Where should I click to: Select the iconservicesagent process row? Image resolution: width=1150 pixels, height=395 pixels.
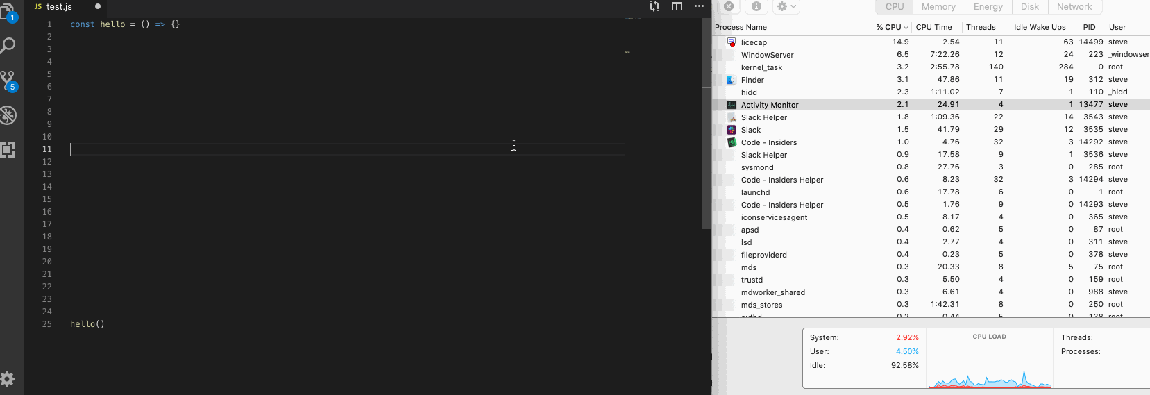tap(931, 217)
